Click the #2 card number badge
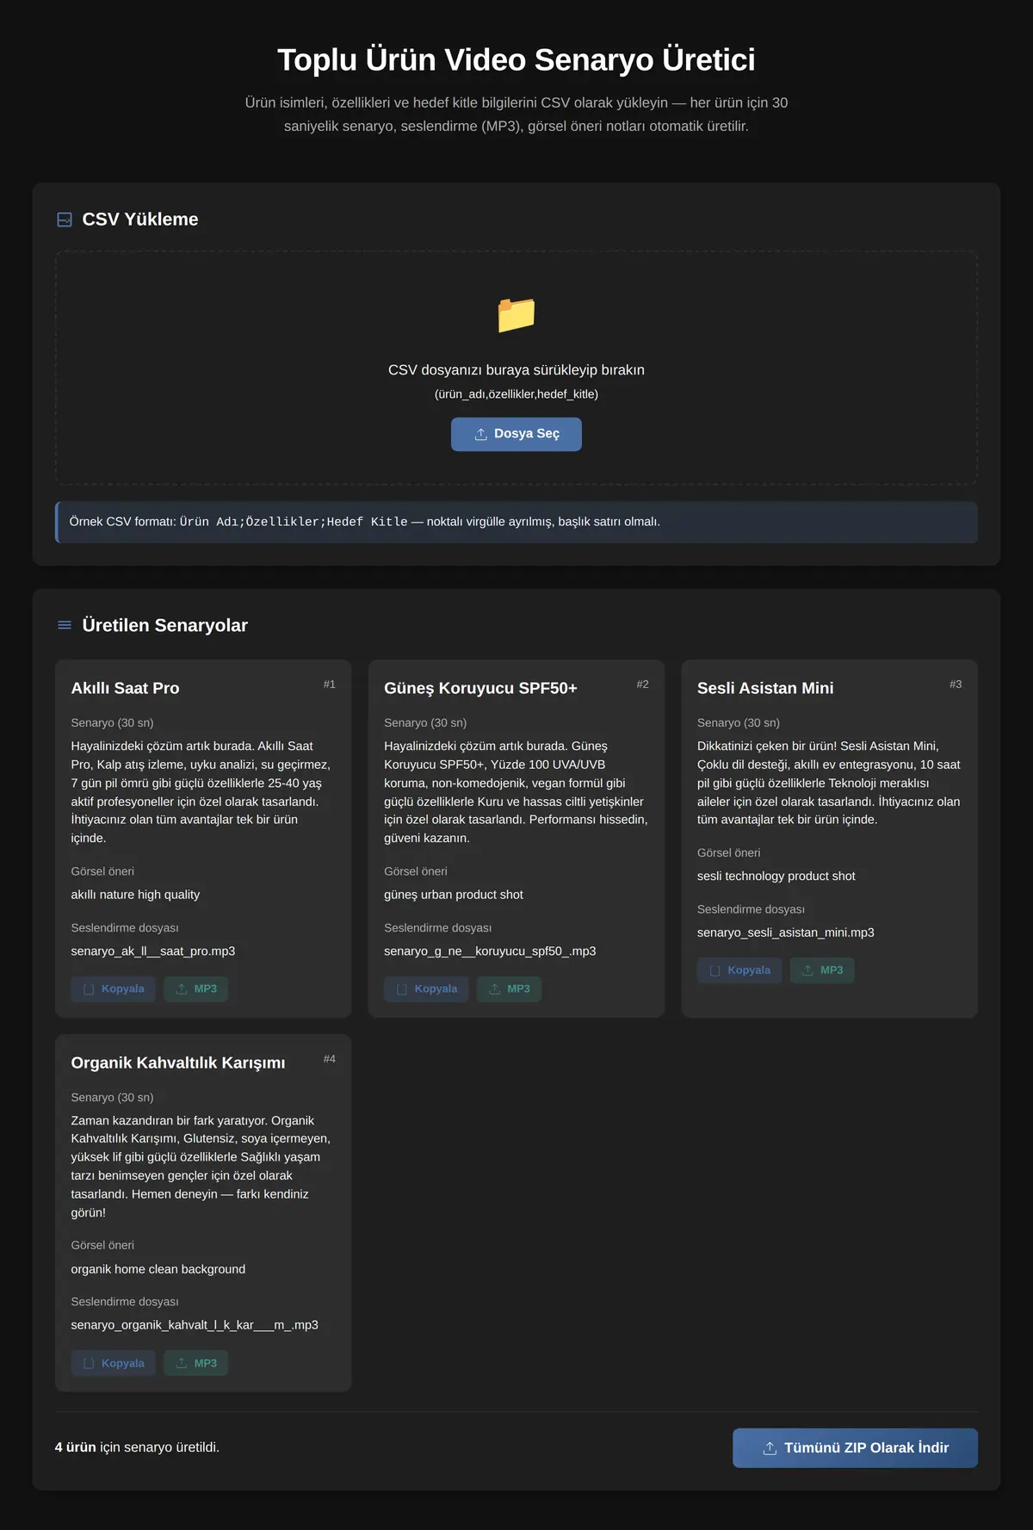 [x=643, y=684]
